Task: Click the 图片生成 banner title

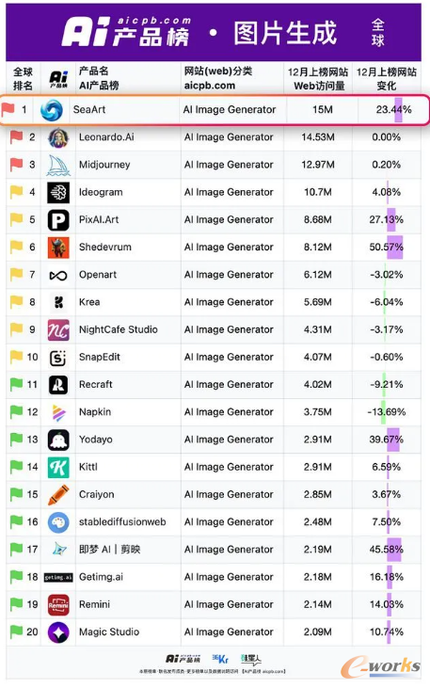Action: tap(285, 33)
